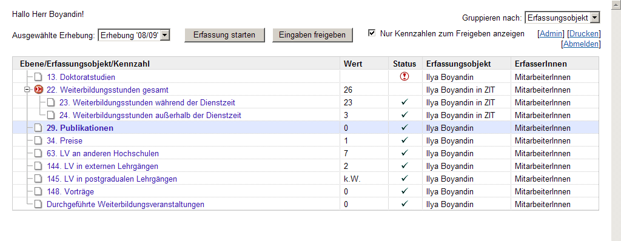Click the Eingaben freigeben button
The image size is (621, 241).
[312, 35]
